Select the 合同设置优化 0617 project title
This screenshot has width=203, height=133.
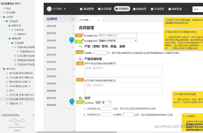tap(10, 4)
